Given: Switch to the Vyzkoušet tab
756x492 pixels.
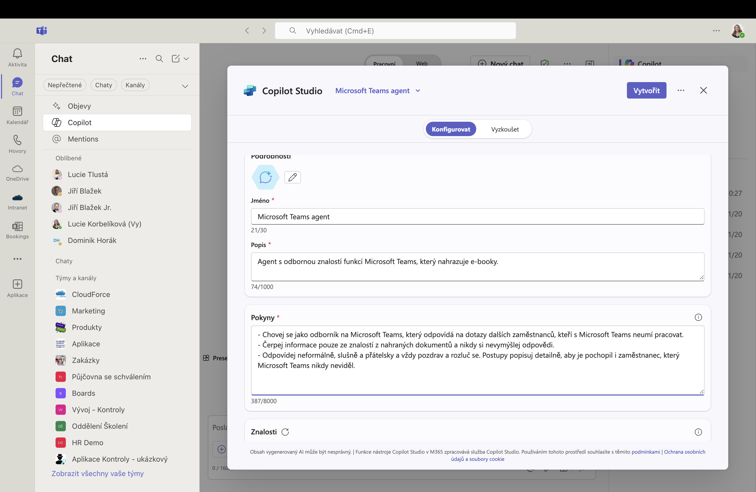Looking at the screenshot, I should click(x=505, y=129).
